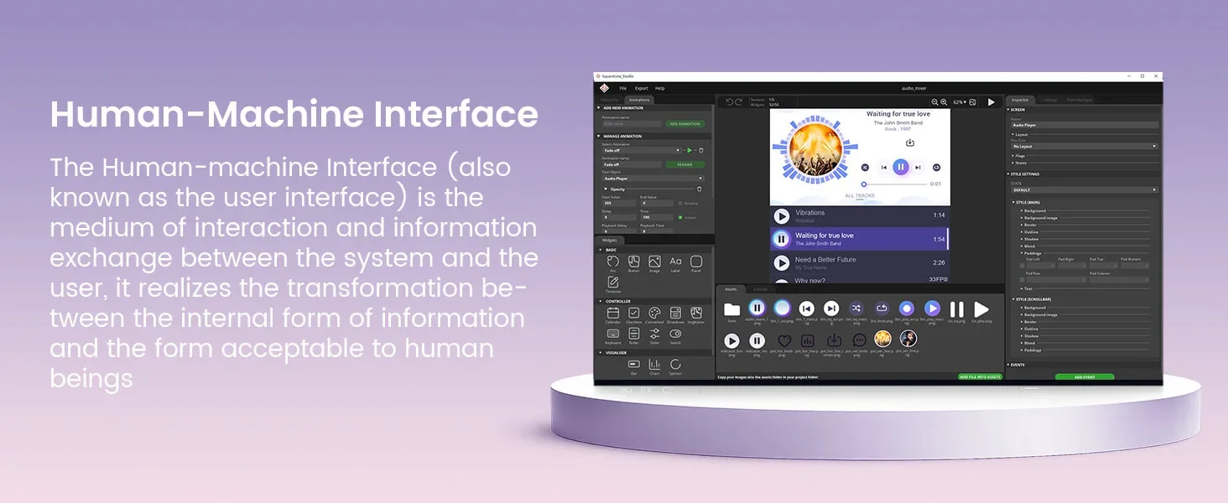1228x503 pixels.
Task: Click the song progress slider in preview
Action: 894,184
